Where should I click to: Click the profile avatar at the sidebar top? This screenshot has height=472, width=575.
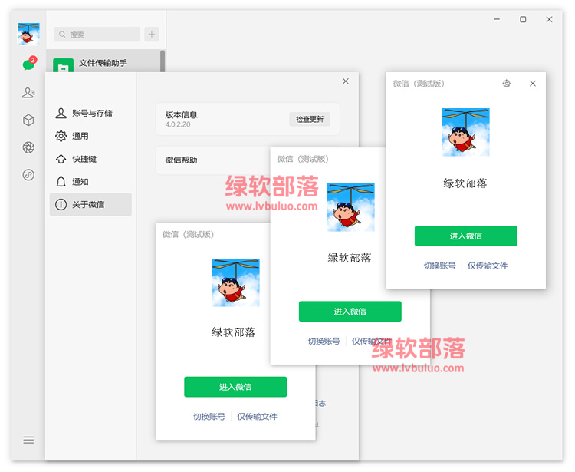click(28, 34)
